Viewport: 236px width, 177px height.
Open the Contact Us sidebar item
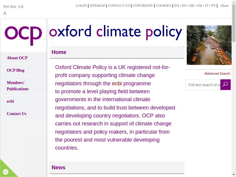(17, 114)
